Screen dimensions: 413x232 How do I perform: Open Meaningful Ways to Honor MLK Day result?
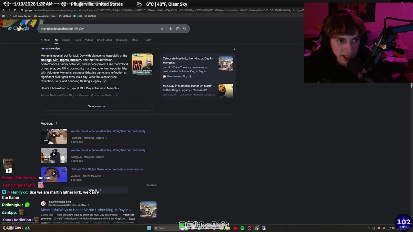[x=86, y=210]
